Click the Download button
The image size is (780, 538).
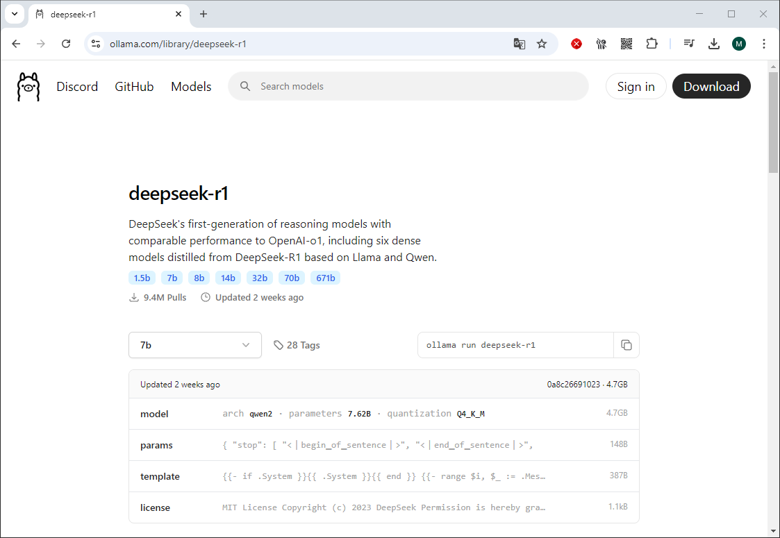point(711,87)
